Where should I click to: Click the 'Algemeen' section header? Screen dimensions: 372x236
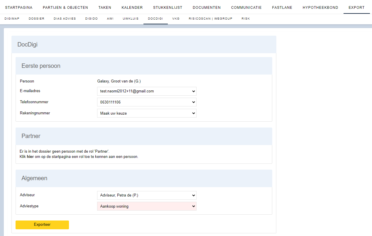[144, 178]
